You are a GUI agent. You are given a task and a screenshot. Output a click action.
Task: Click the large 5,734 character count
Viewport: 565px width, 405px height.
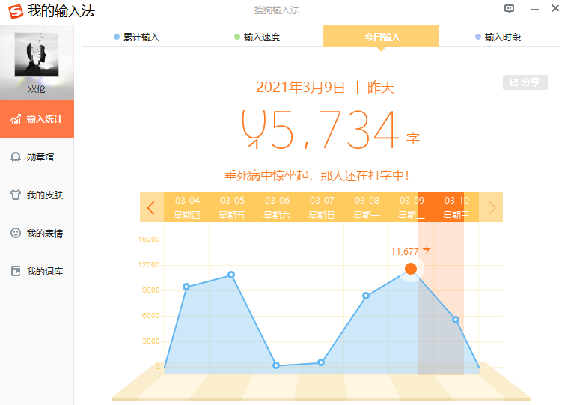click(x=321, y=129)
